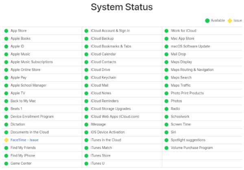The width and height of the screenshot is (244, 170).
Task: Click the green dot beside iTunes U
Action: pyautogui.click(x=86, y=164)
